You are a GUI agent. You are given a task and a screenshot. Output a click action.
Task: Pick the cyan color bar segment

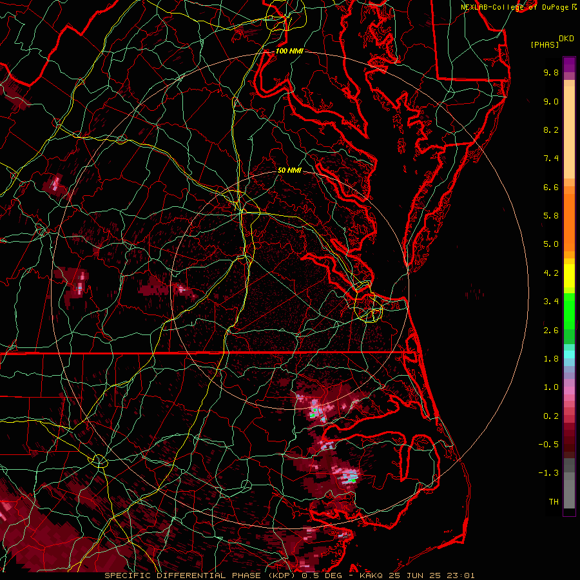click(x=569, y=354)
